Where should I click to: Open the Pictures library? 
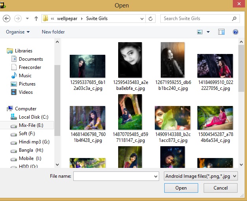[x=27, y=84]
